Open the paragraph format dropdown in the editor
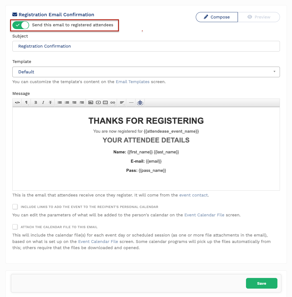Image resolution: width=292 pixels, height=297 pixels. point(26,102)
